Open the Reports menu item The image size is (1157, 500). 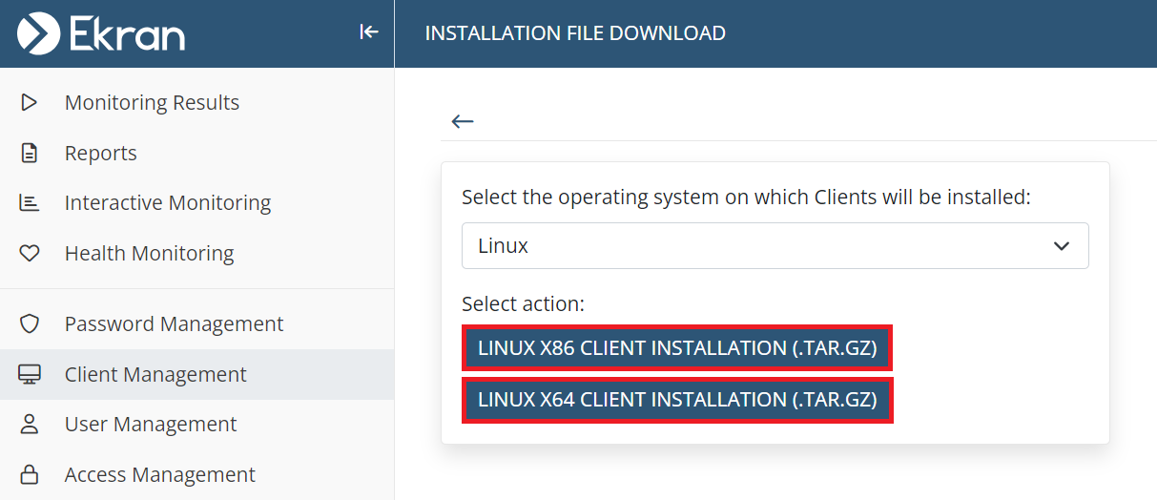[100, 153]
